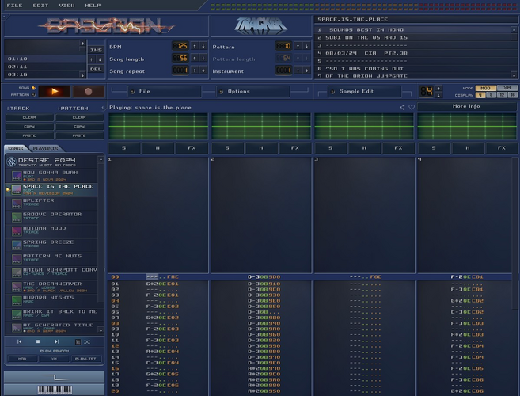Select position entry 02:11
Image resolution: width=520 pixels, height=396 pixels.
pos(45,67)
